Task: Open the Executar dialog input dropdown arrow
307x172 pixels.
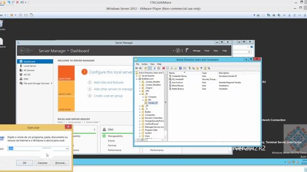Action: pos(67,149)
